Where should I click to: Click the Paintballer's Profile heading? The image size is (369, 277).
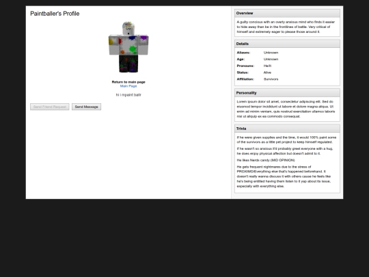(55, 14)
